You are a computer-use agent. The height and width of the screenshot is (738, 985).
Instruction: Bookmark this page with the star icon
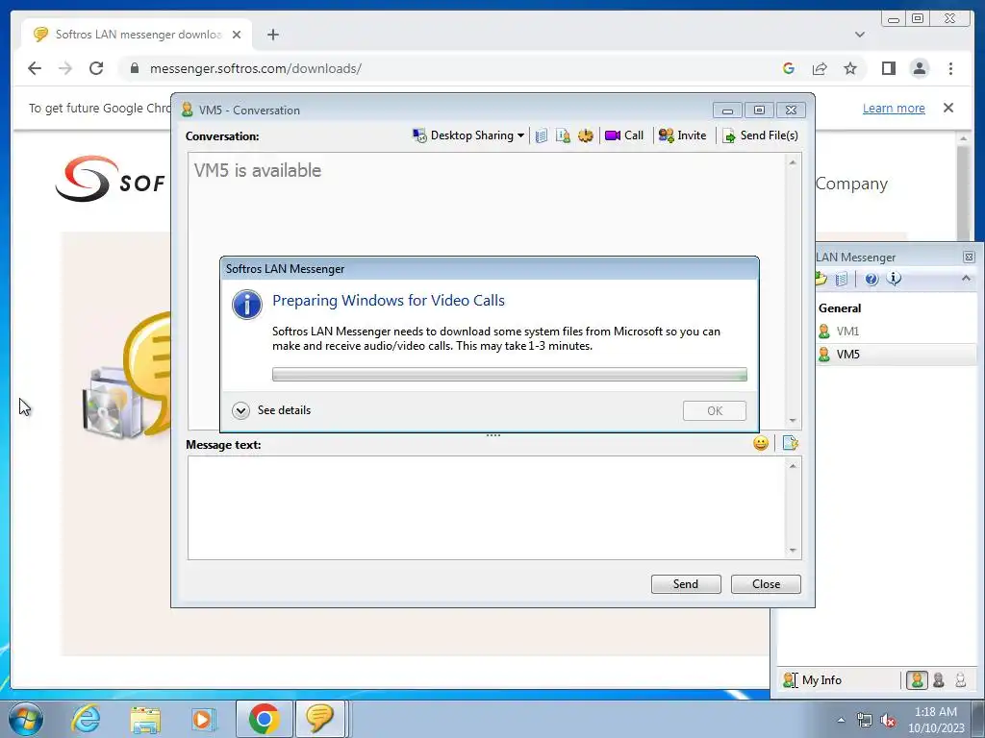(850, 68)
